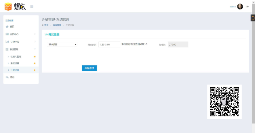Click star icon beside 机器人管理
The width and height of the screenshot is (256, 133).
coord(35,57)
